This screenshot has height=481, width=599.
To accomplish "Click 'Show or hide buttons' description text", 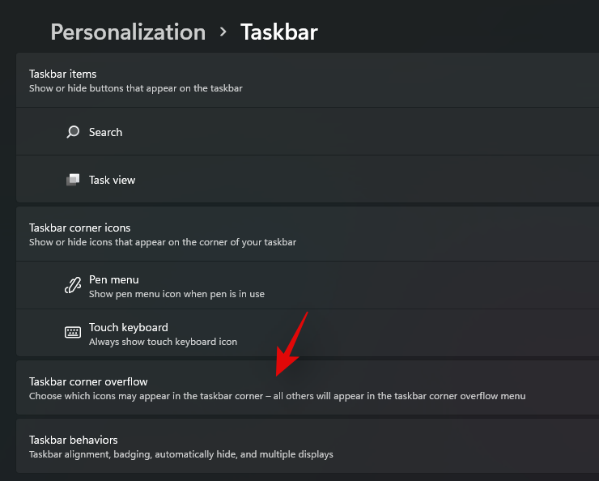I will [x=135, y=87].
